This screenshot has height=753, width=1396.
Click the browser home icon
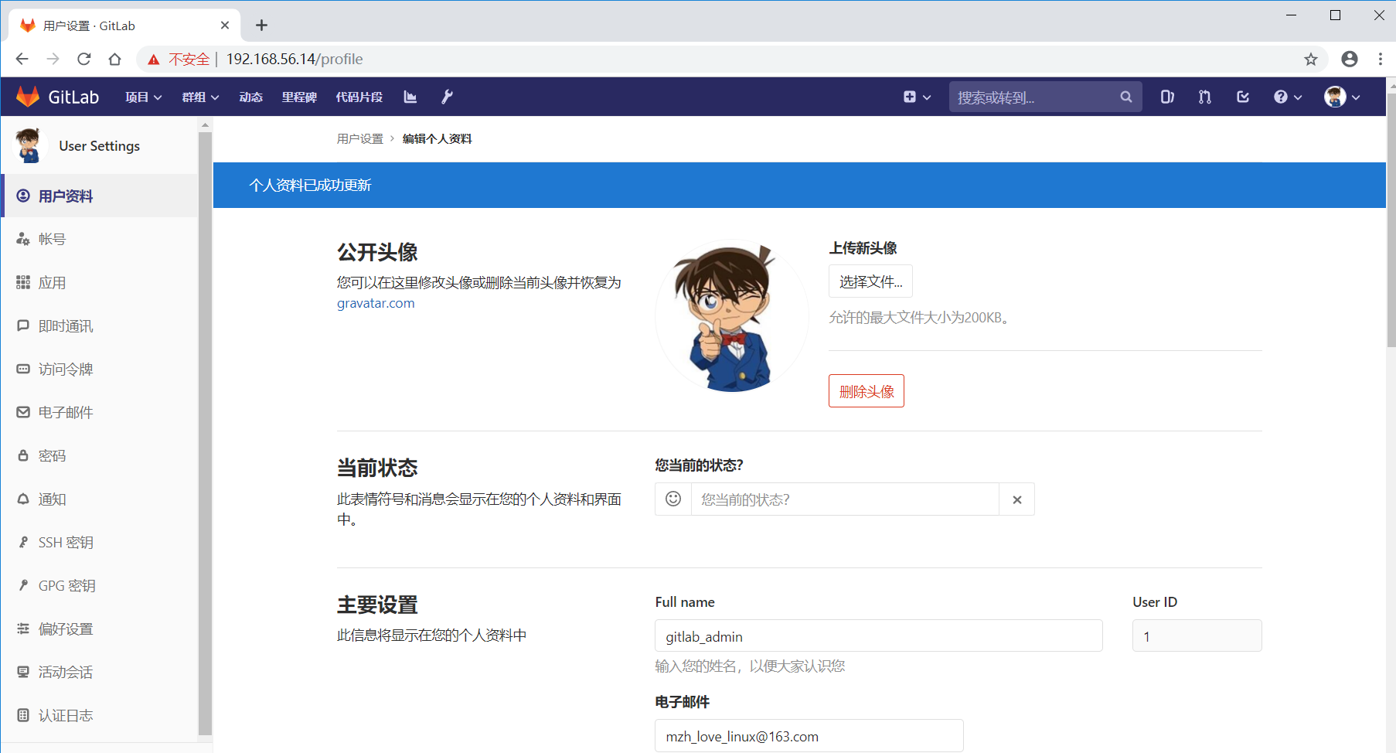pos(114,59)
